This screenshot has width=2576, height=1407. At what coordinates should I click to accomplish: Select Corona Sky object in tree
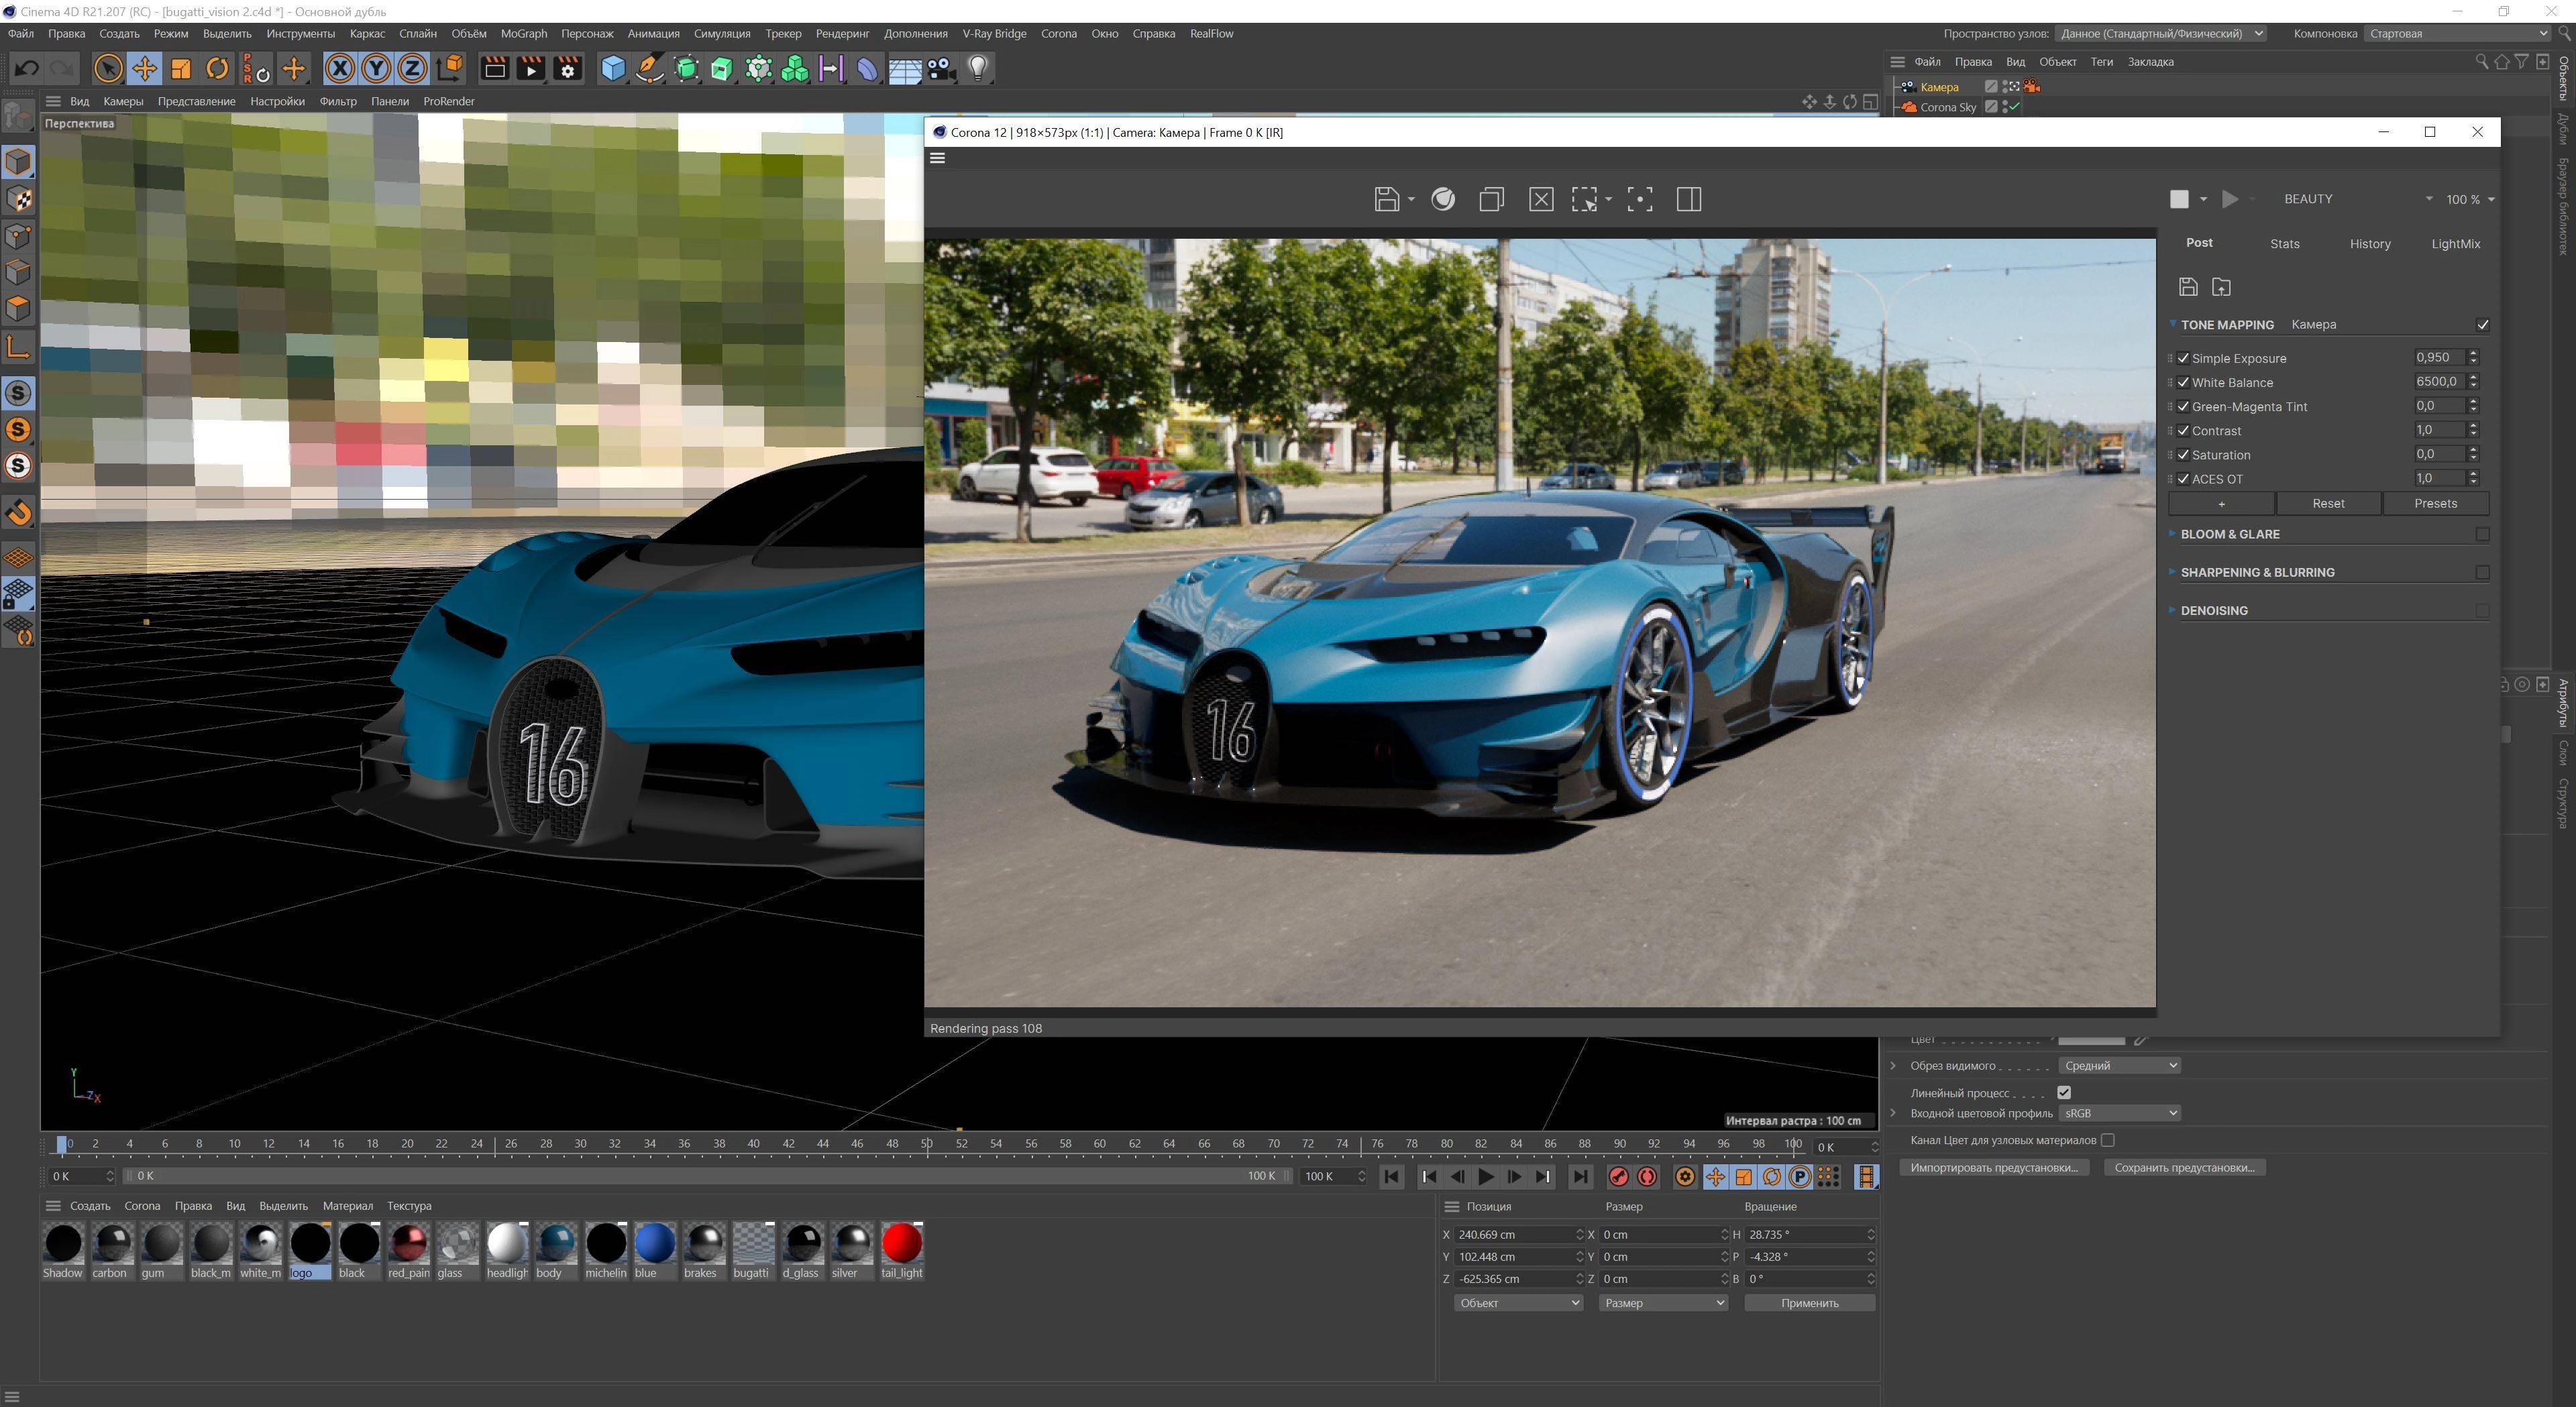pyautogui.click(x=1947, y=107)
